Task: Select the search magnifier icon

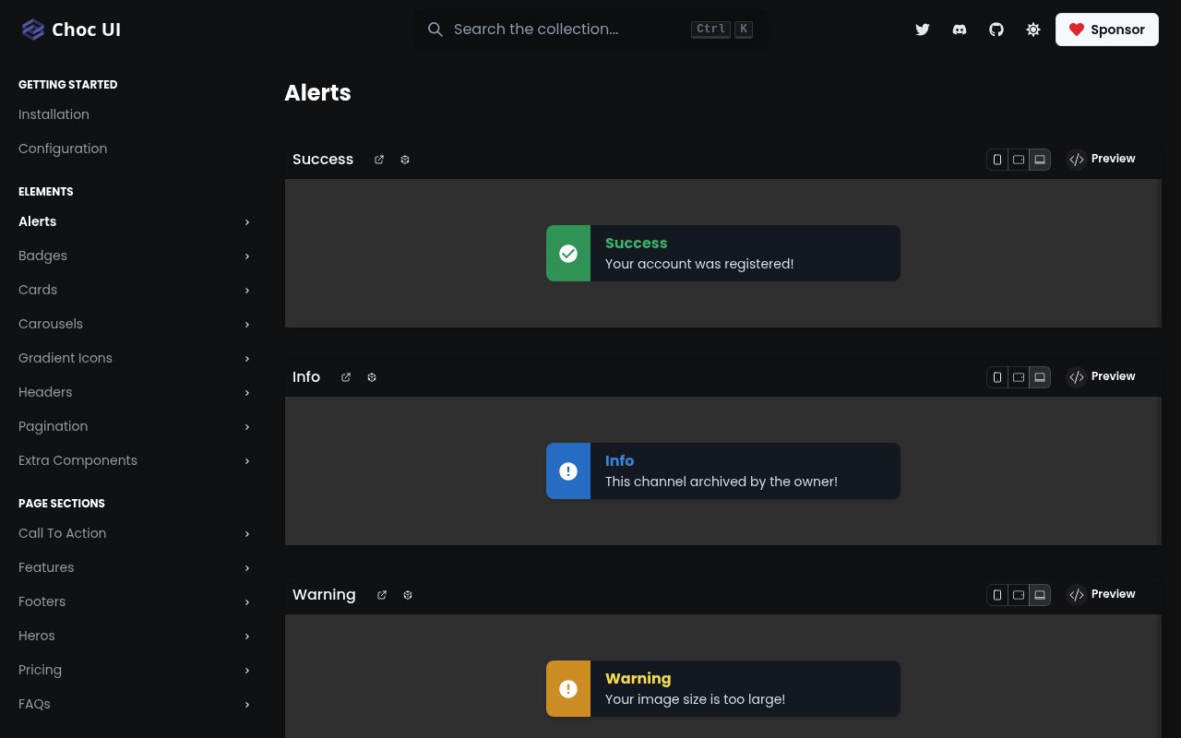Action: tap(435, 30)
